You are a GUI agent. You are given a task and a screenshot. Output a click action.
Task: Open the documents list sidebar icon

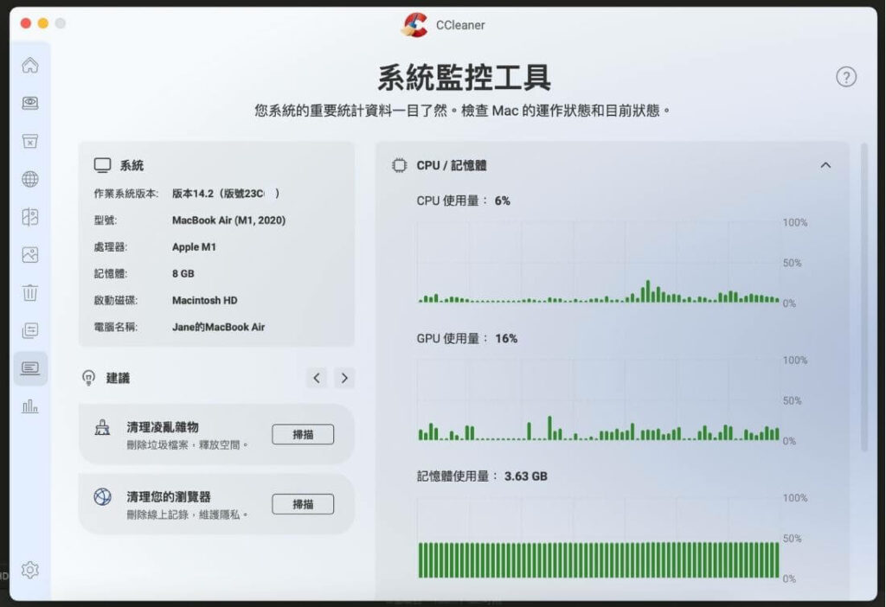(x=30, y=330)
